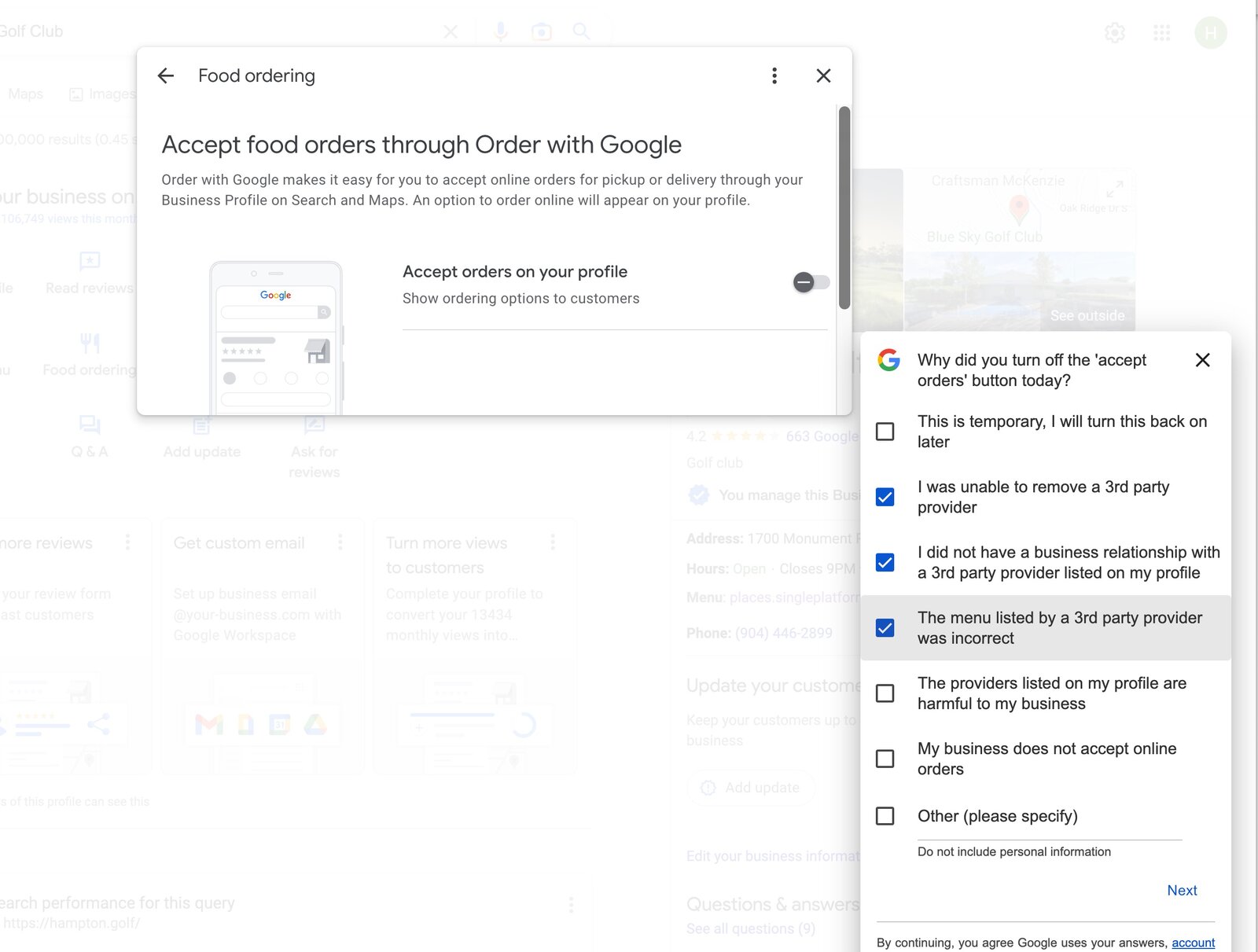The height and width of the screenshot is (952, 1258).
Task: Click Add update button in knowledge panel
Action: pyautogui.click(x=751, y=788)
